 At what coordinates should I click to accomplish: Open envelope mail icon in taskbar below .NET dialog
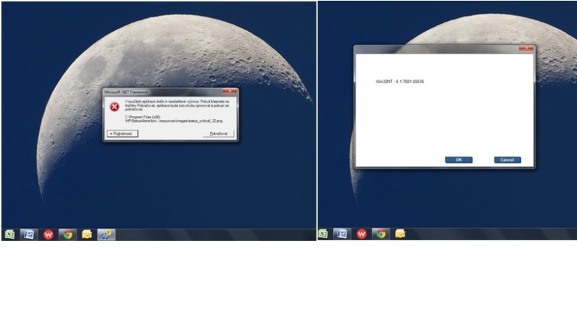tap(87, 234)
